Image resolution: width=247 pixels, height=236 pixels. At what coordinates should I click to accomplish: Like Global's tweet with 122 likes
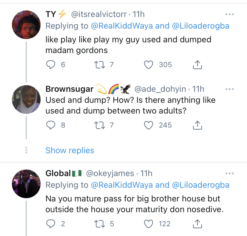point(149,223)
